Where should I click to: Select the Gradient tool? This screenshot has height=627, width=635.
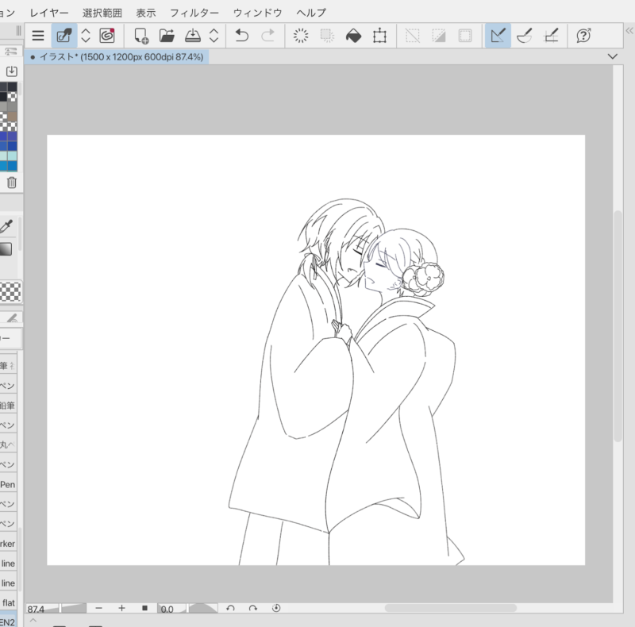tap(6, 249)
